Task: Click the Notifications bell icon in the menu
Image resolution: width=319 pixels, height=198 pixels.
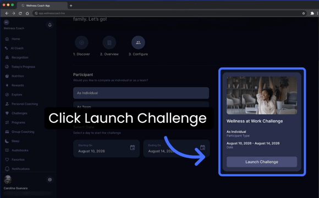Action: (7, 169)
